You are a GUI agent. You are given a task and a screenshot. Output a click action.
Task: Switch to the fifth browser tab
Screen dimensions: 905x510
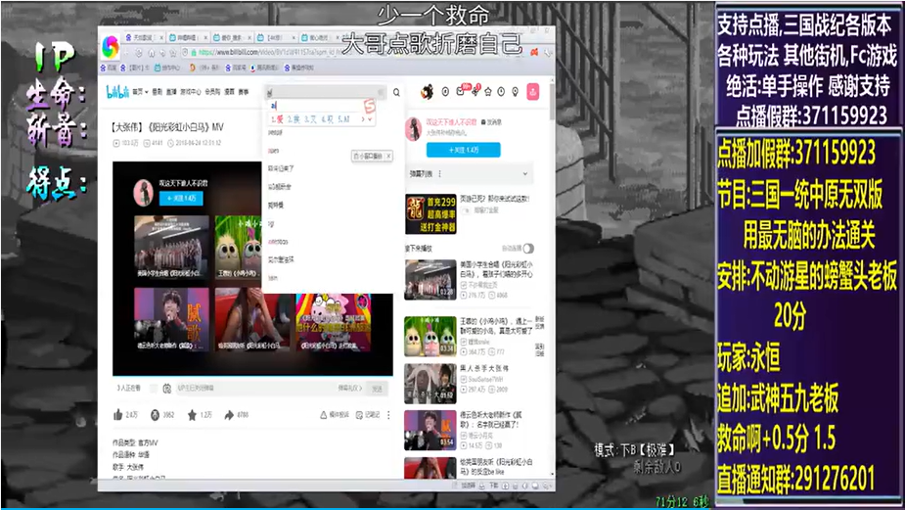pyautogui.click(x=319, y=37)
